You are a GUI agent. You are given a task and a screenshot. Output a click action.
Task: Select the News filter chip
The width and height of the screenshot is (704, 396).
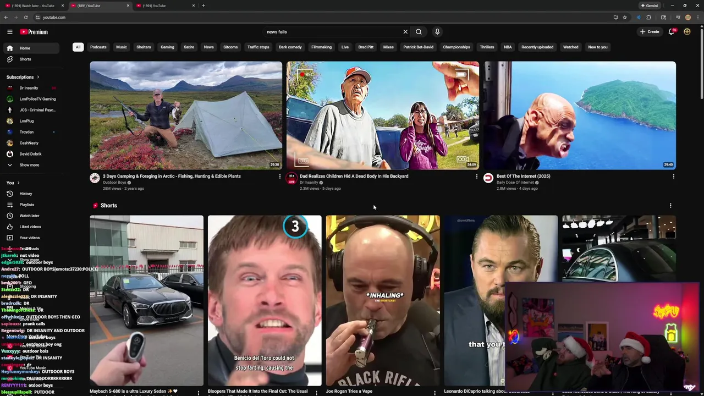[209, 47]
